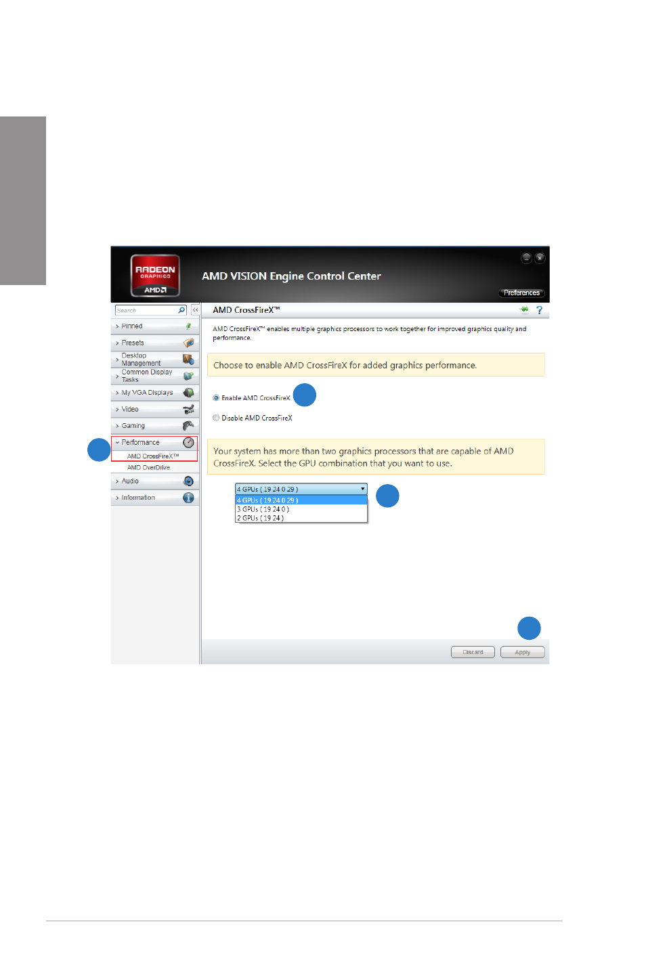Open the GPU combination dropdown
The width and height of the screenshot is (646, 973).
[301, 489]
